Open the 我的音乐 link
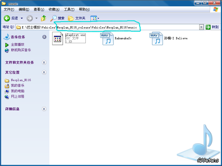The image size is (222, 166). 18,85
